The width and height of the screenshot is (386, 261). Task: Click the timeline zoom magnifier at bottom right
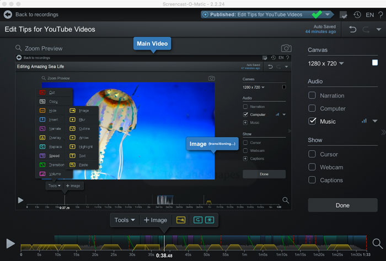point(377,243)
